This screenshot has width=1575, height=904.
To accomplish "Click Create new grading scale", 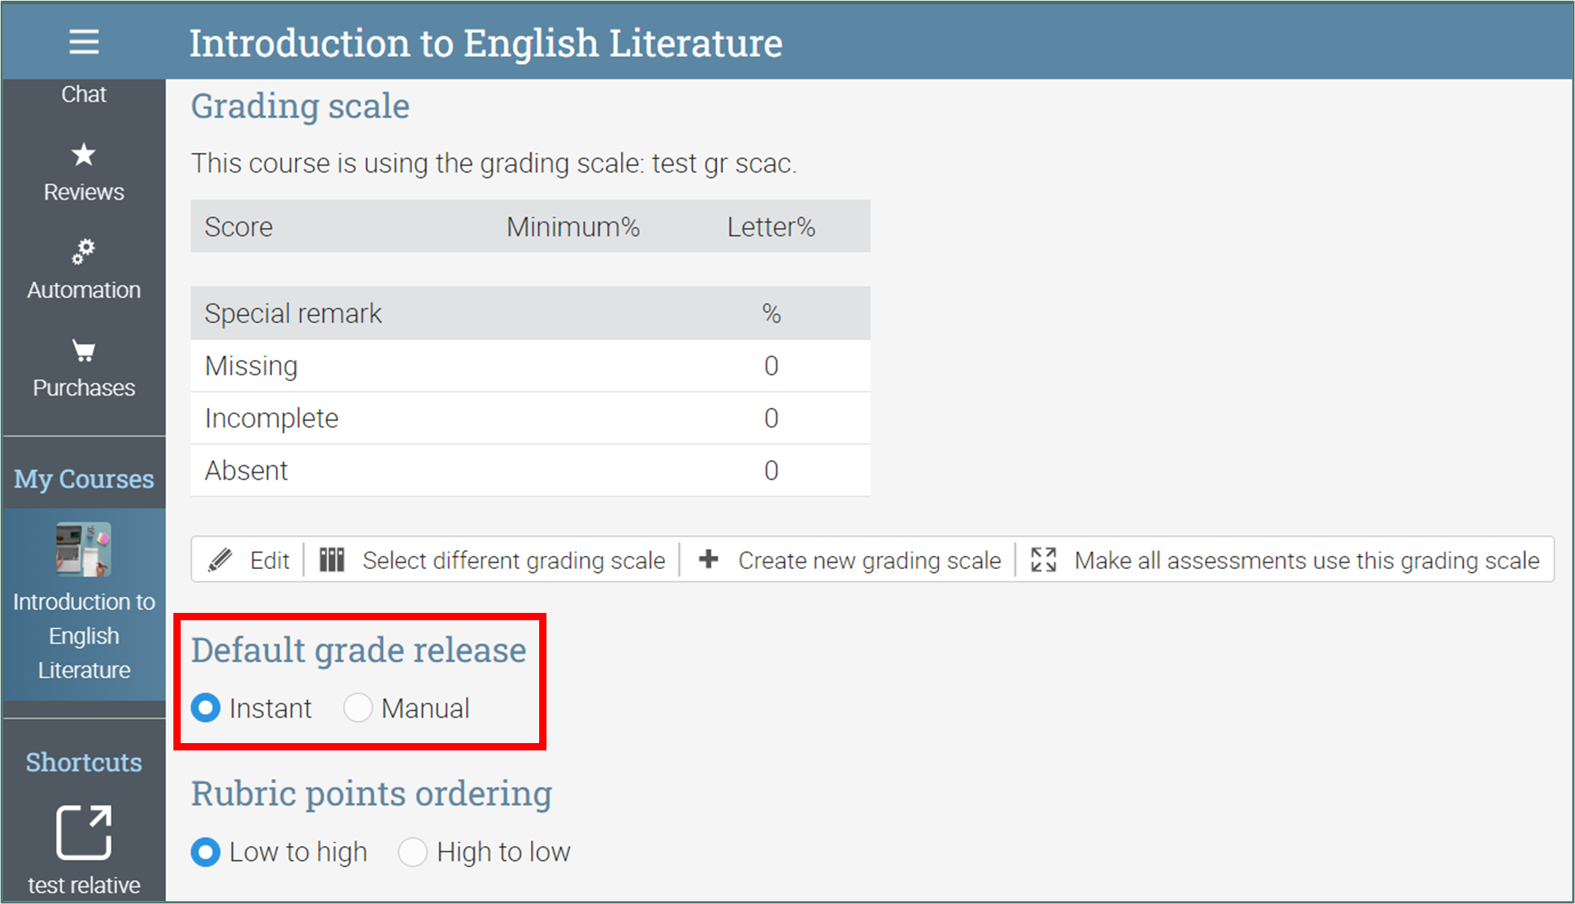I will [868, 560].
